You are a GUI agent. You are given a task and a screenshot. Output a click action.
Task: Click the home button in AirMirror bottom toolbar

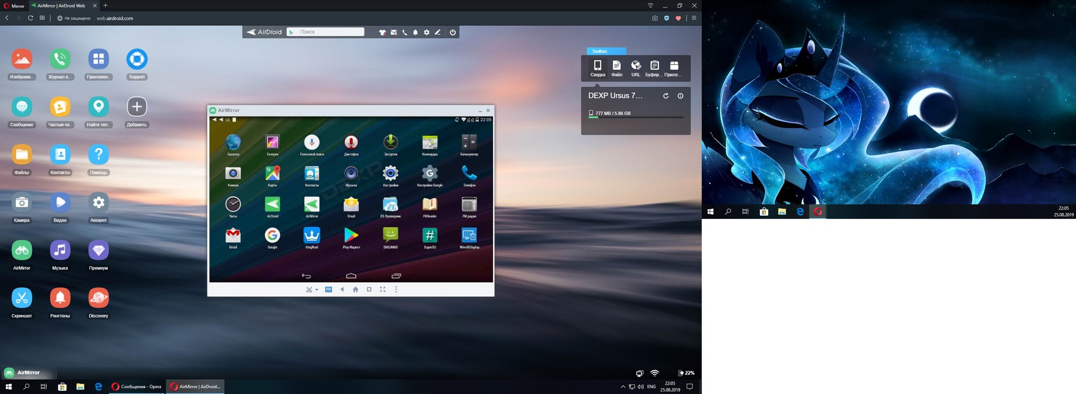356,290
